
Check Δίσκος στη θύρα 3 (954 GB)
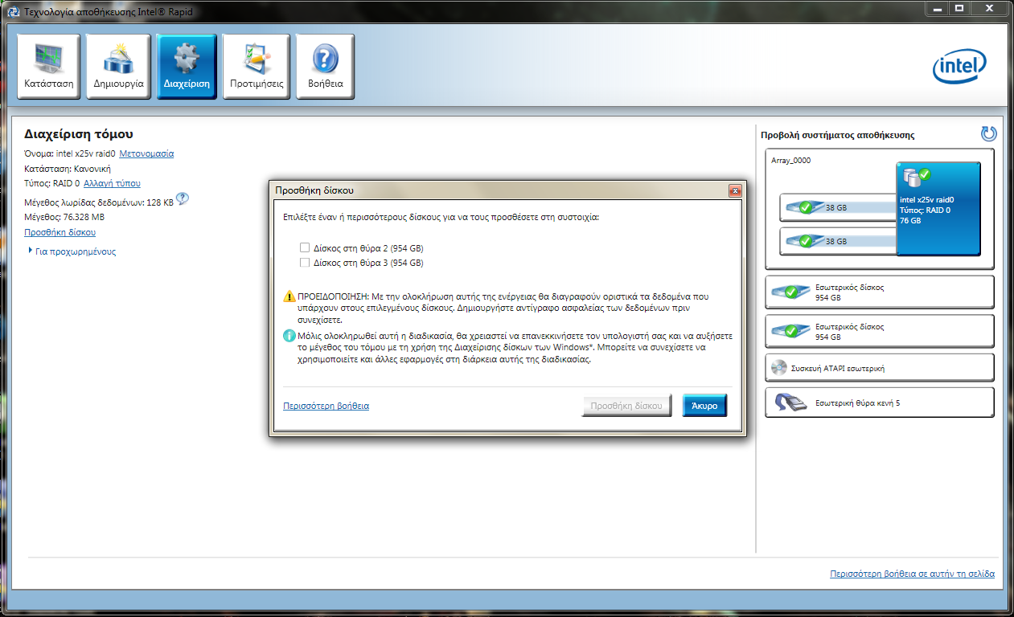point(305,263)
